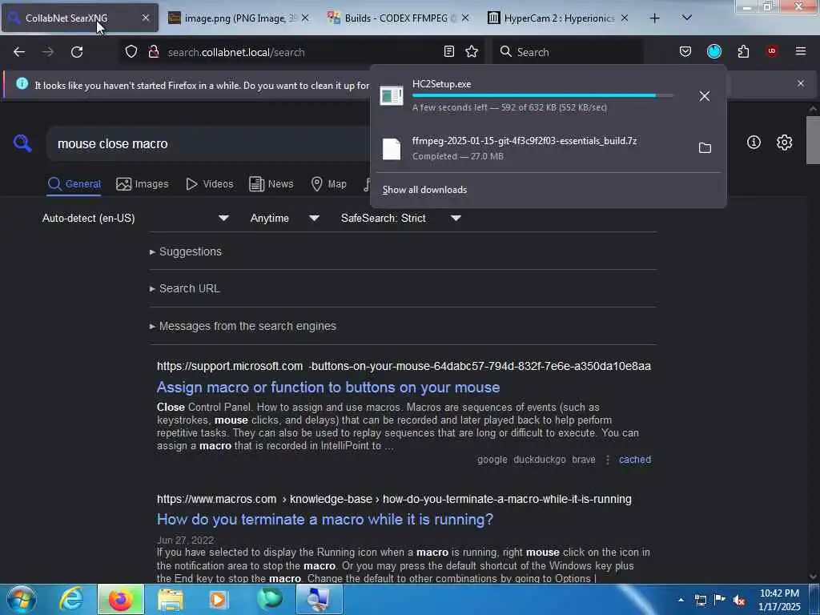Open Windows Media Player taskbar icon
The height and width of the screenshot is (615, 820).
pyautogui.click(x=219, y=599)
